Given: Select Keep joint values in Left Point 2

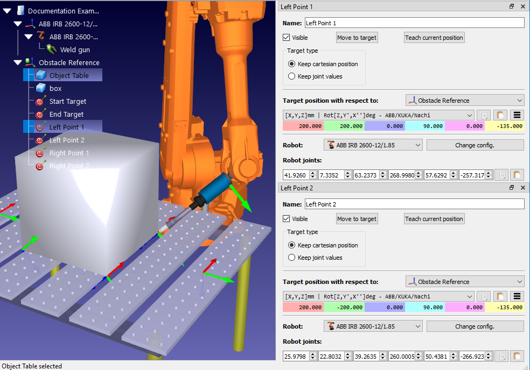Looking at the screenshot, I should click(292, 258).
